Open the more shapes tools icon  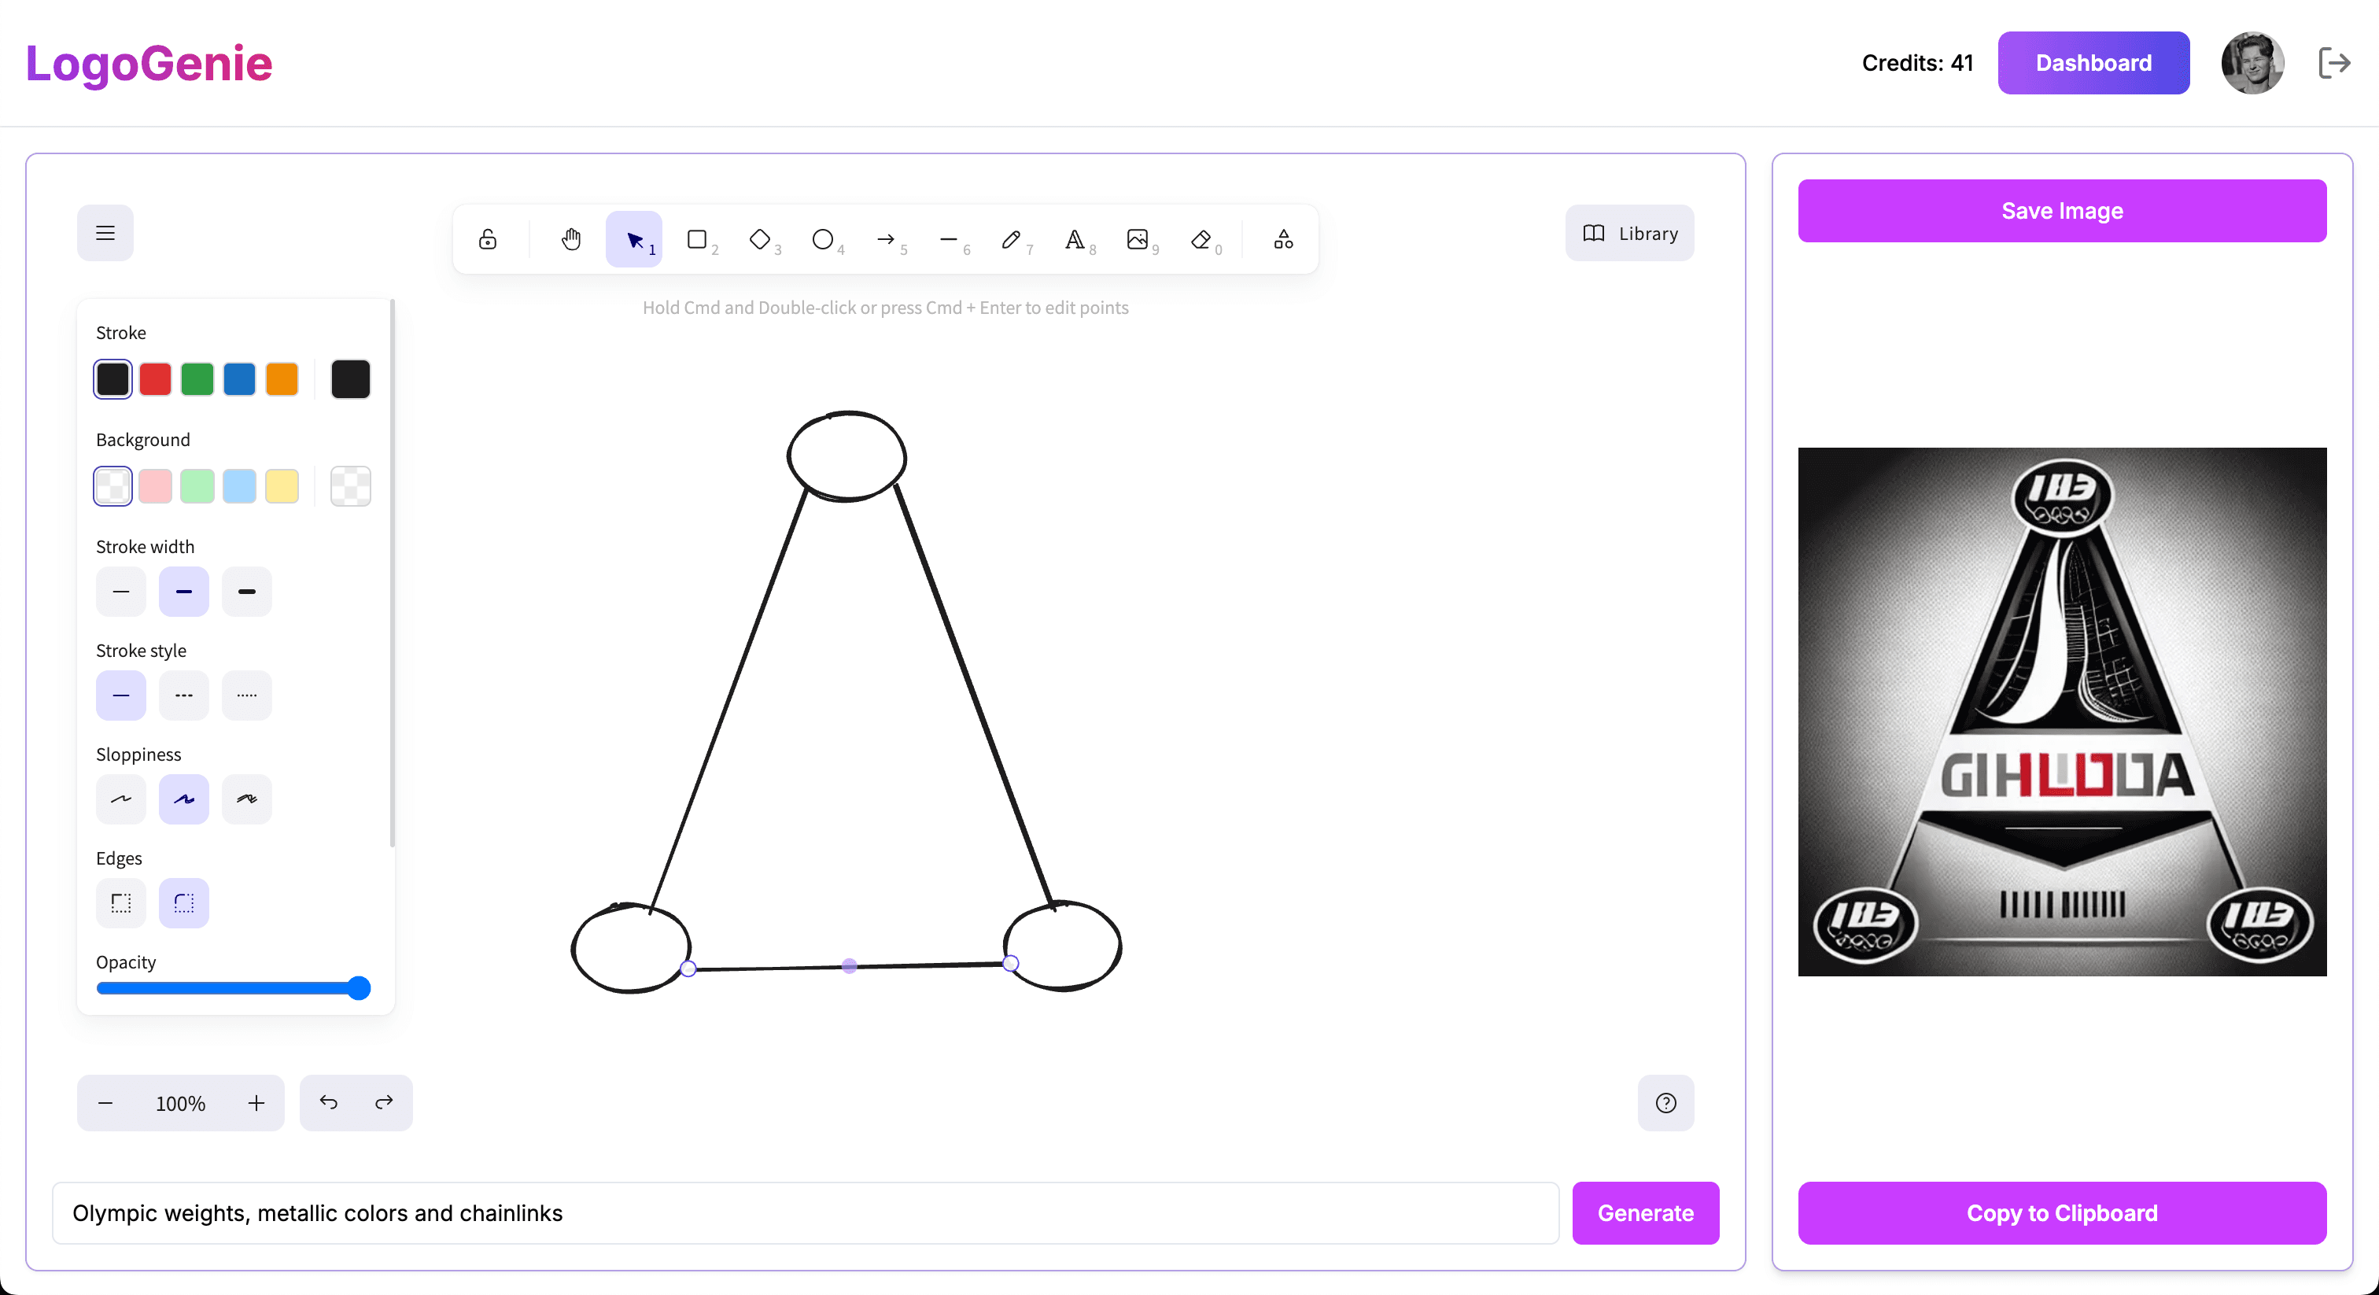point(1284,239)
